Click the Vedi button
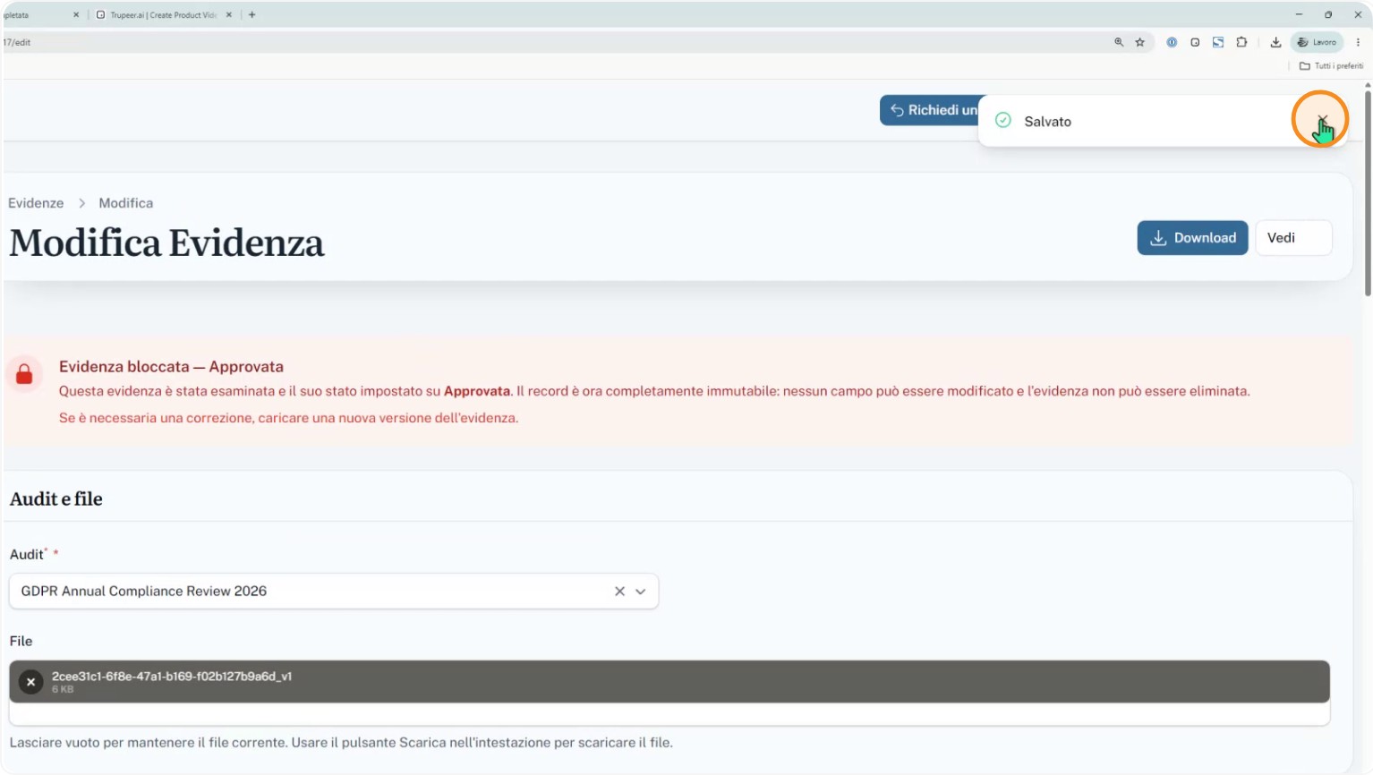Image resolution: width=1373 pixels, height=775 pixels. tap(1293, 238)
